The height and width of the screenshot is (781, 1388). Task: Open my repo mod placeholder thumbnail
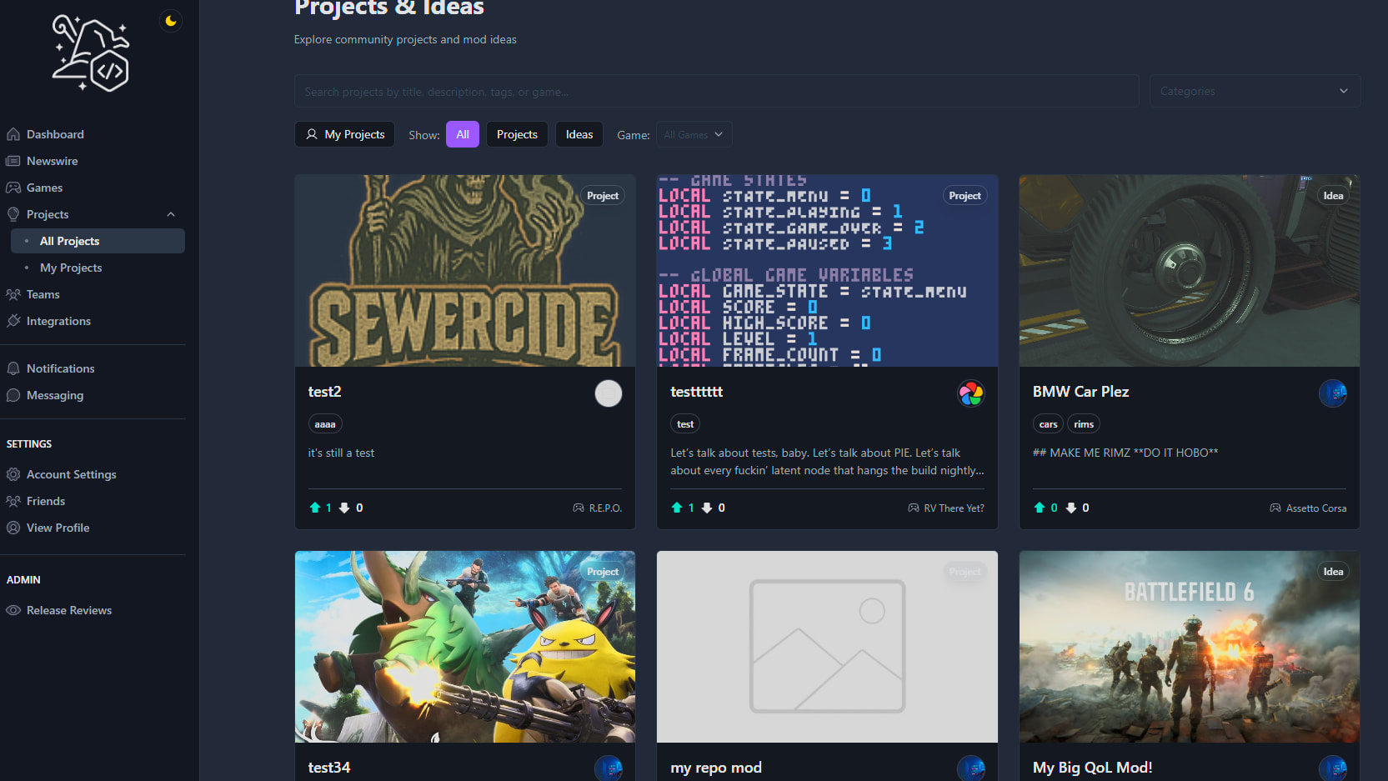(x=827, y=647)
